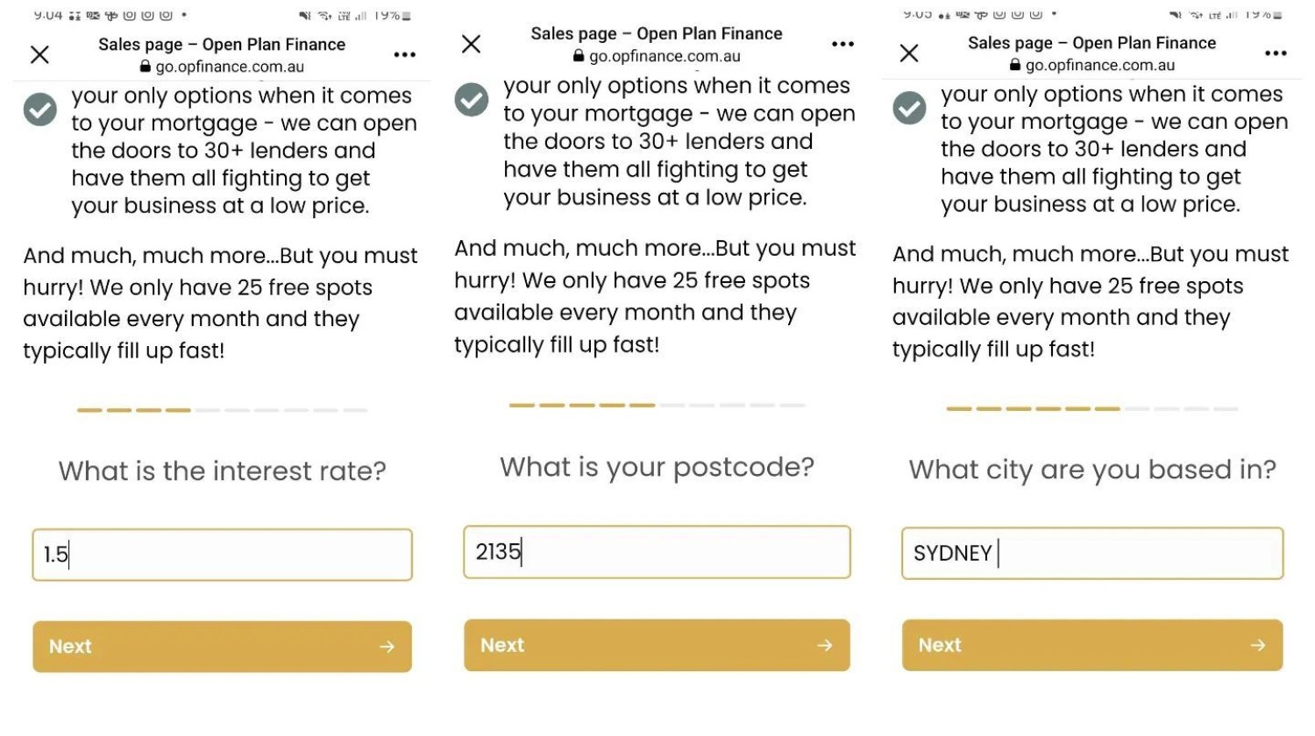Tap the arrow icon beside the interest rate Next

[387, 647]
